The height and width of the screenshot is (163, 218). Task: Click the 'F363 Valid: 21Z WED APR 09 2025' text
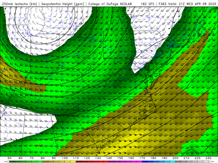187,4
